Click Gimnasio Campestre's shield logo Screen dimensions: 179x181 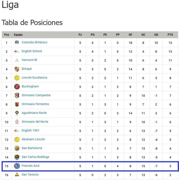pos(17,95)
